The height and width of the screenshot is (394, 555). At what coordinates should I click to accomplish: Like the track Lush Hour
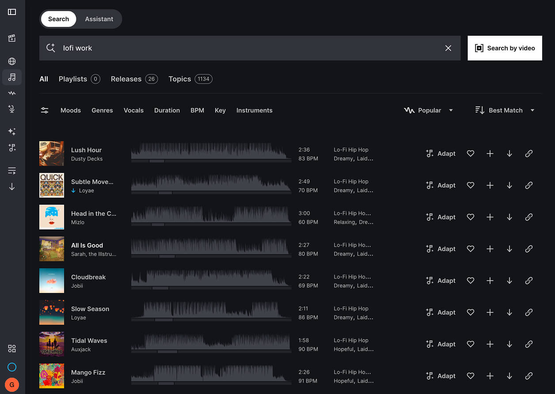[x=470, y=154]
